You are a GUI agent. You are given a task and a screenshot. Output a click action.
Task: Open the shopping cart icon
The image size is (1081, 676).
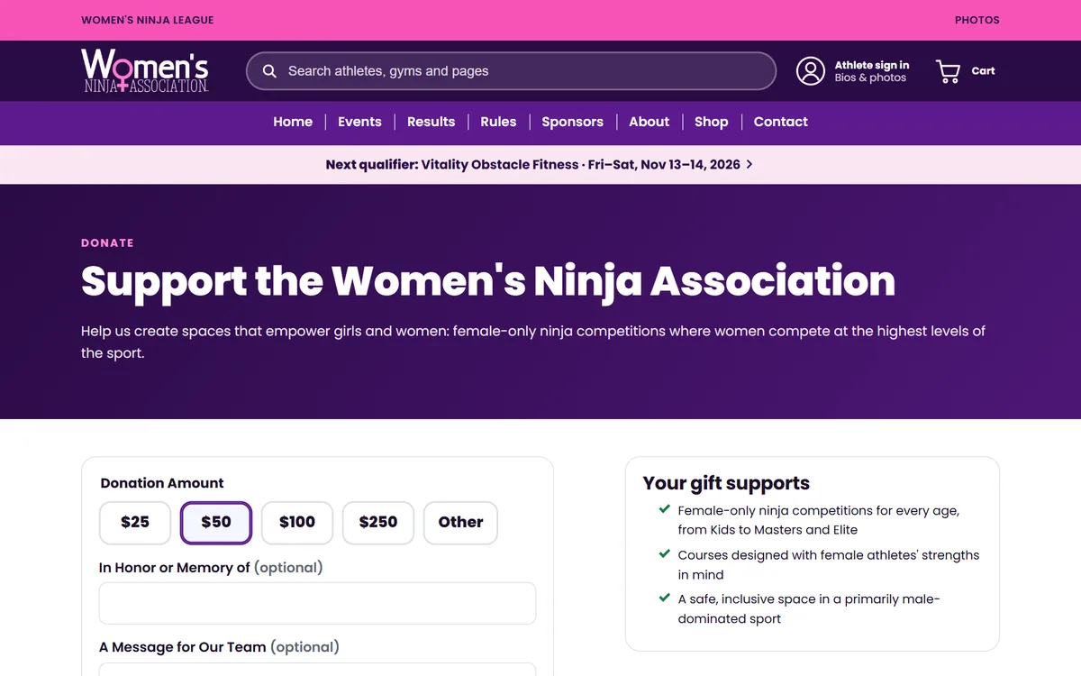[948, 71]
